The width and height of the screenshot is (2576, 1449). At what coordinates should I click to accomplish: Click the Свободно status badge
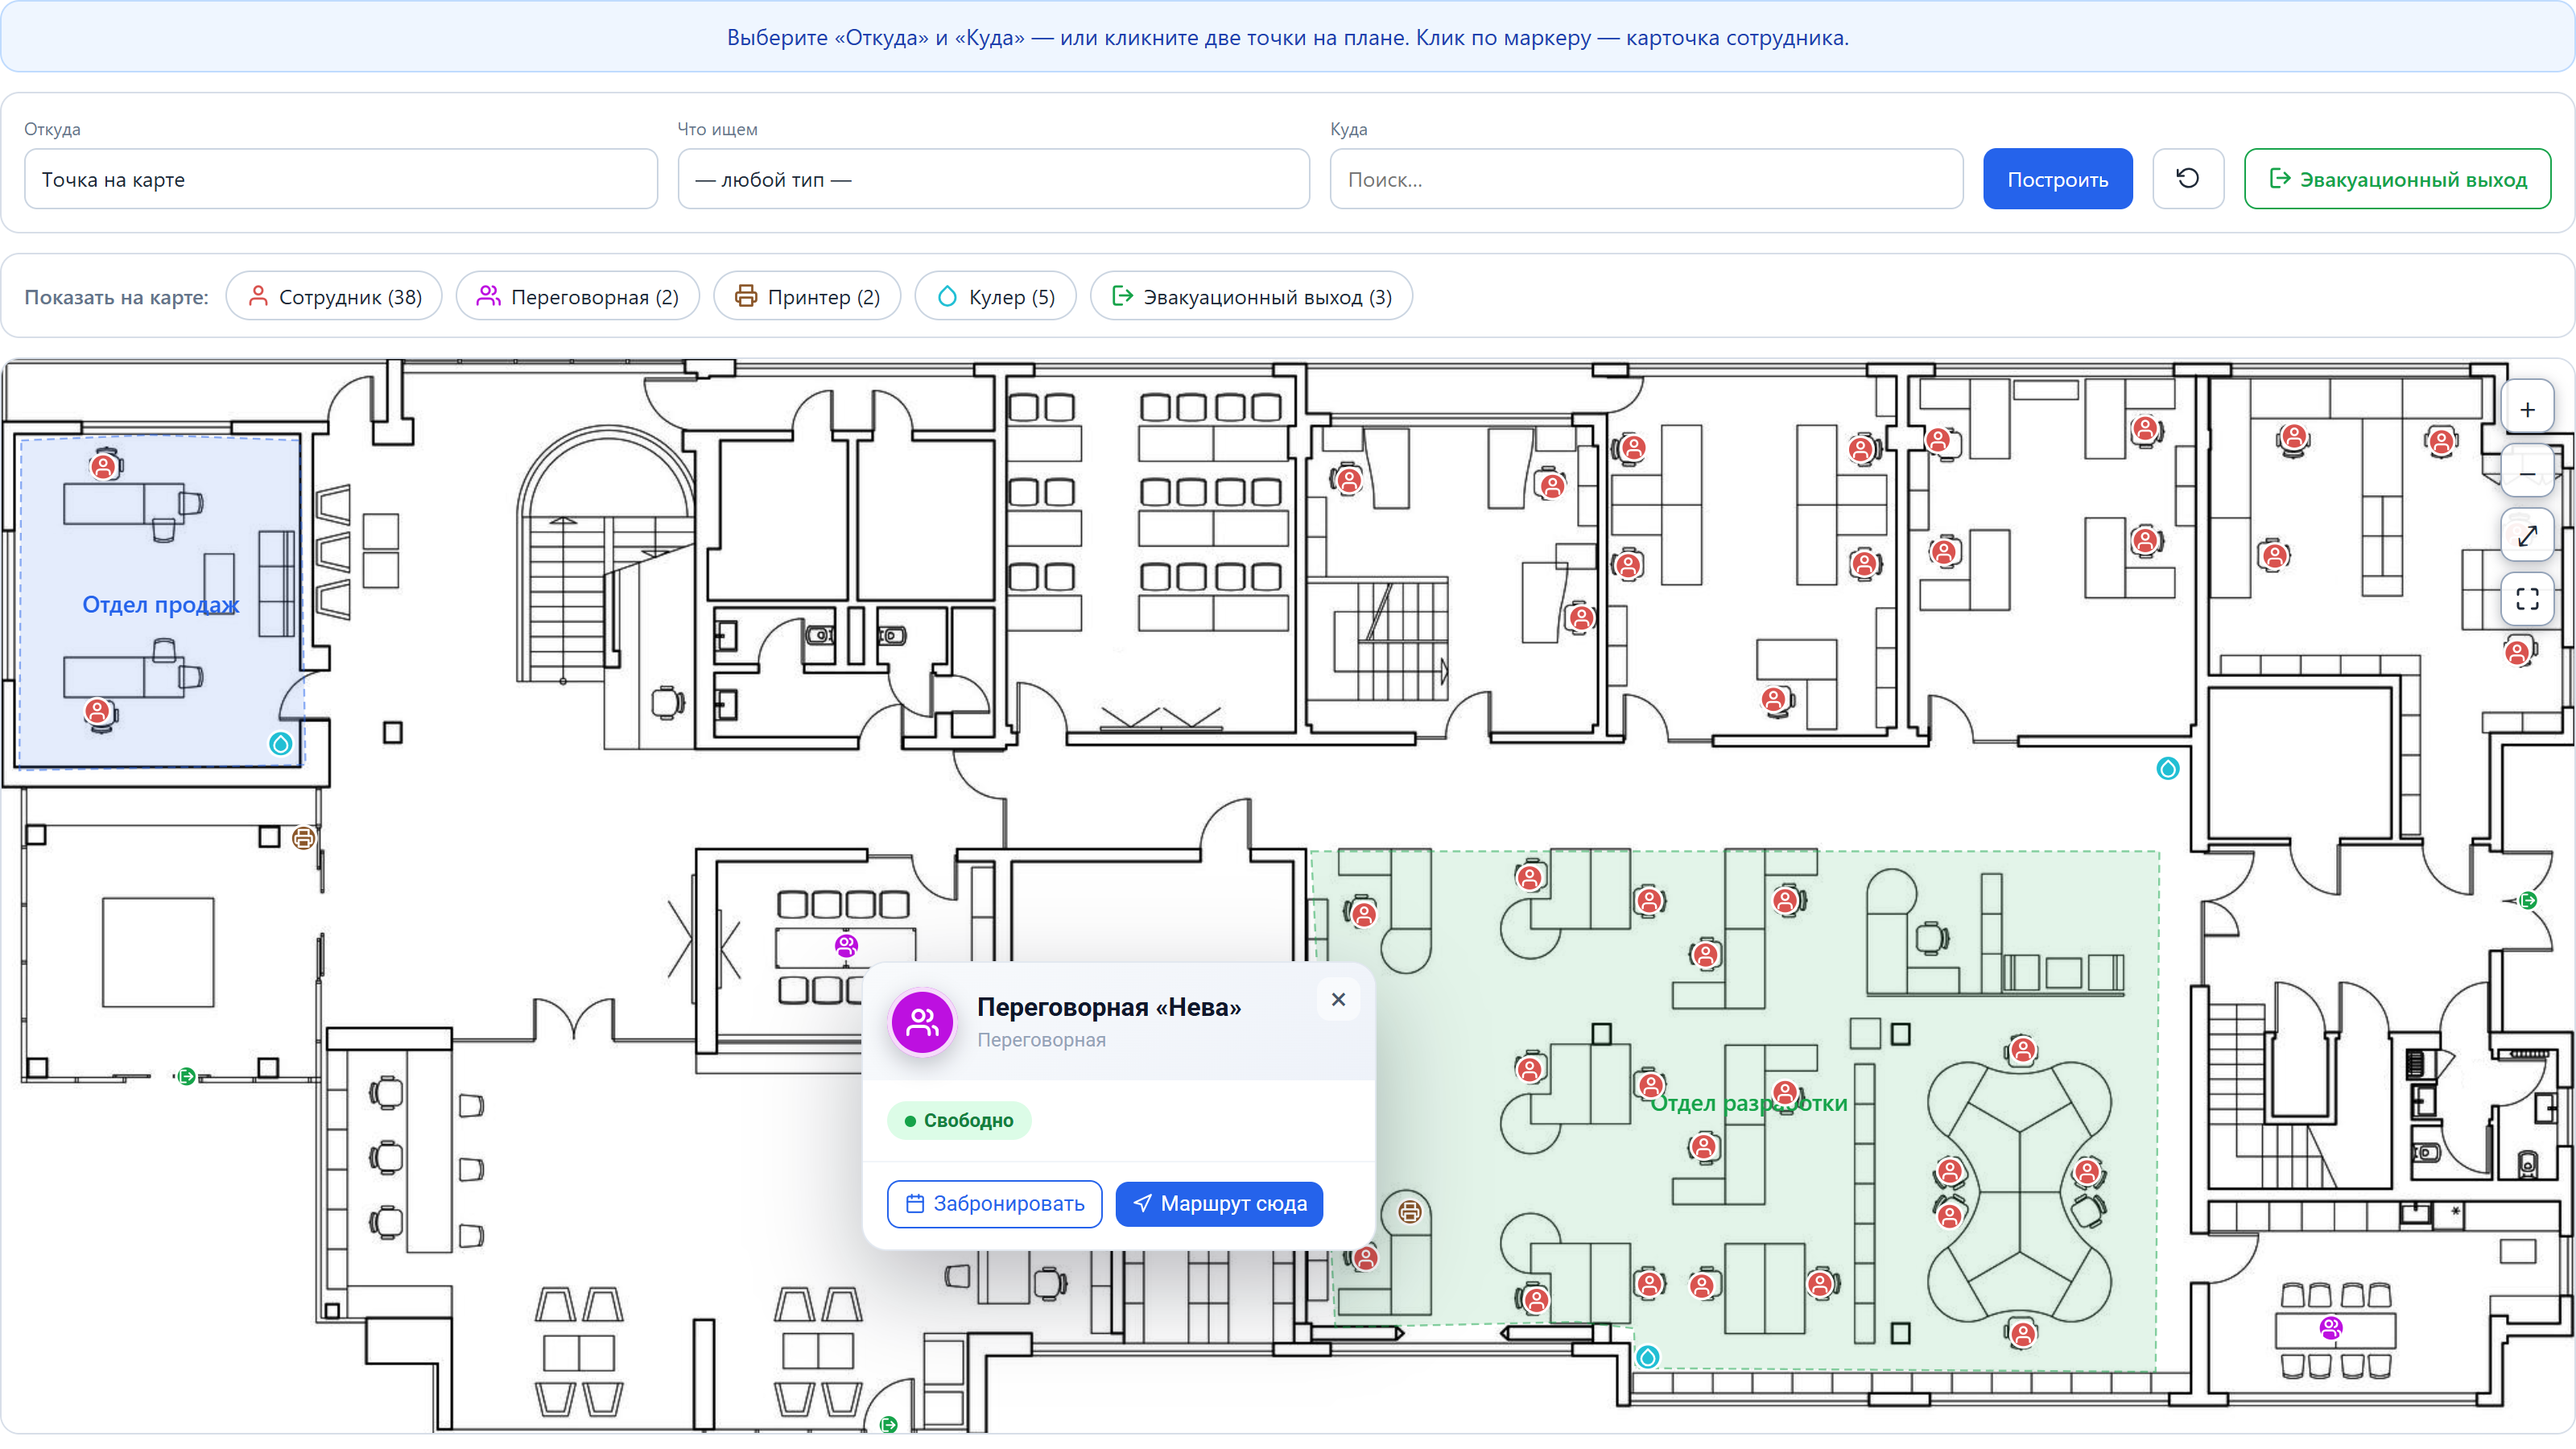[959, 1121]
